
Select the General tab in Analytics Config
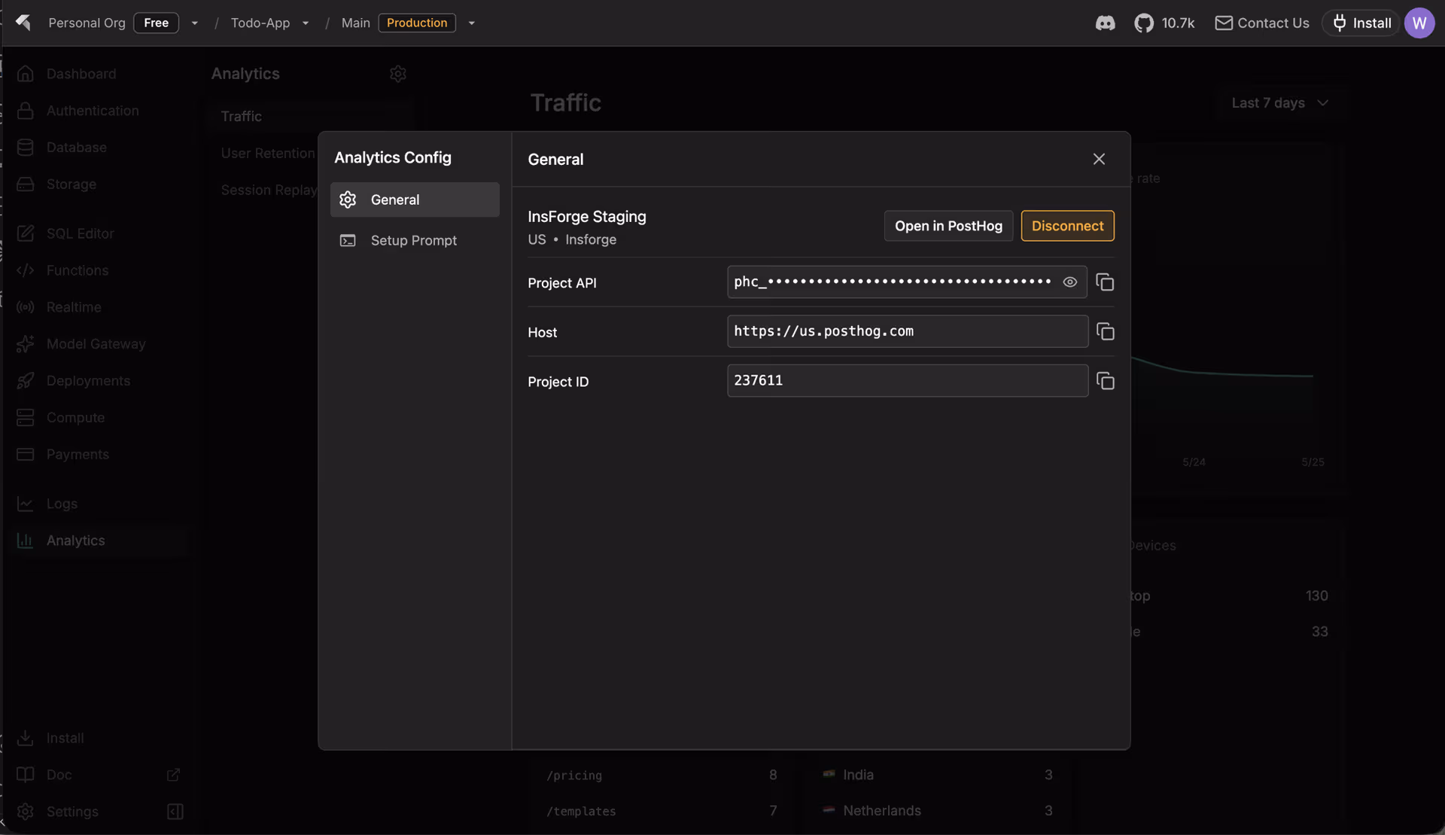[415, 200]
